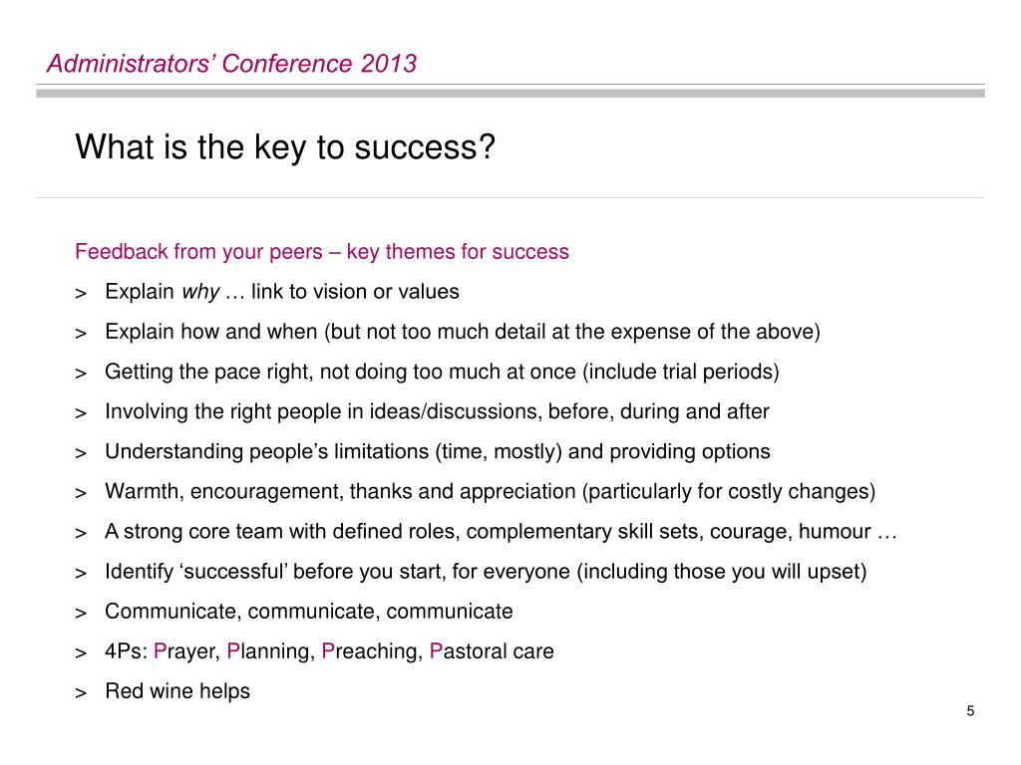Click the bullet arrow before '4Ps:'
Image resolution: width=1021 pixels, height=765 pixels.
[x=81, y=653]
